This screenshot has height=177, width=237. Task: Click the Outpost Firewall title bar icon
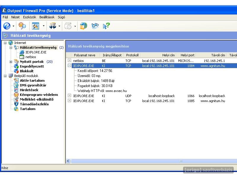(x=4, y=11)
